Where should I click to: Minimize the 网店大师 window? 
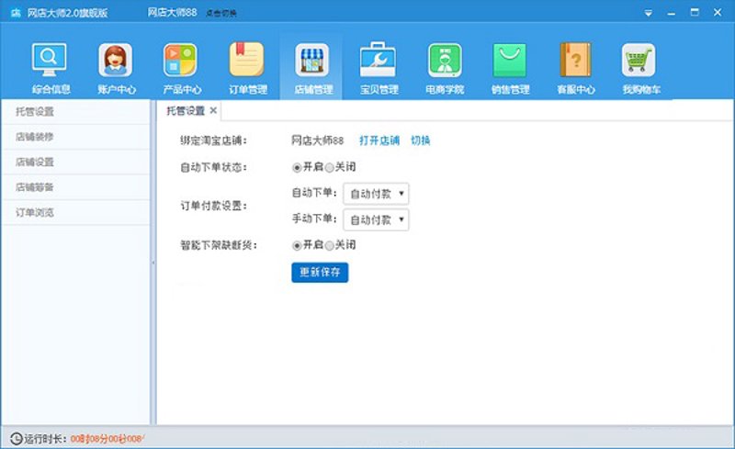[x=672, y=13]
